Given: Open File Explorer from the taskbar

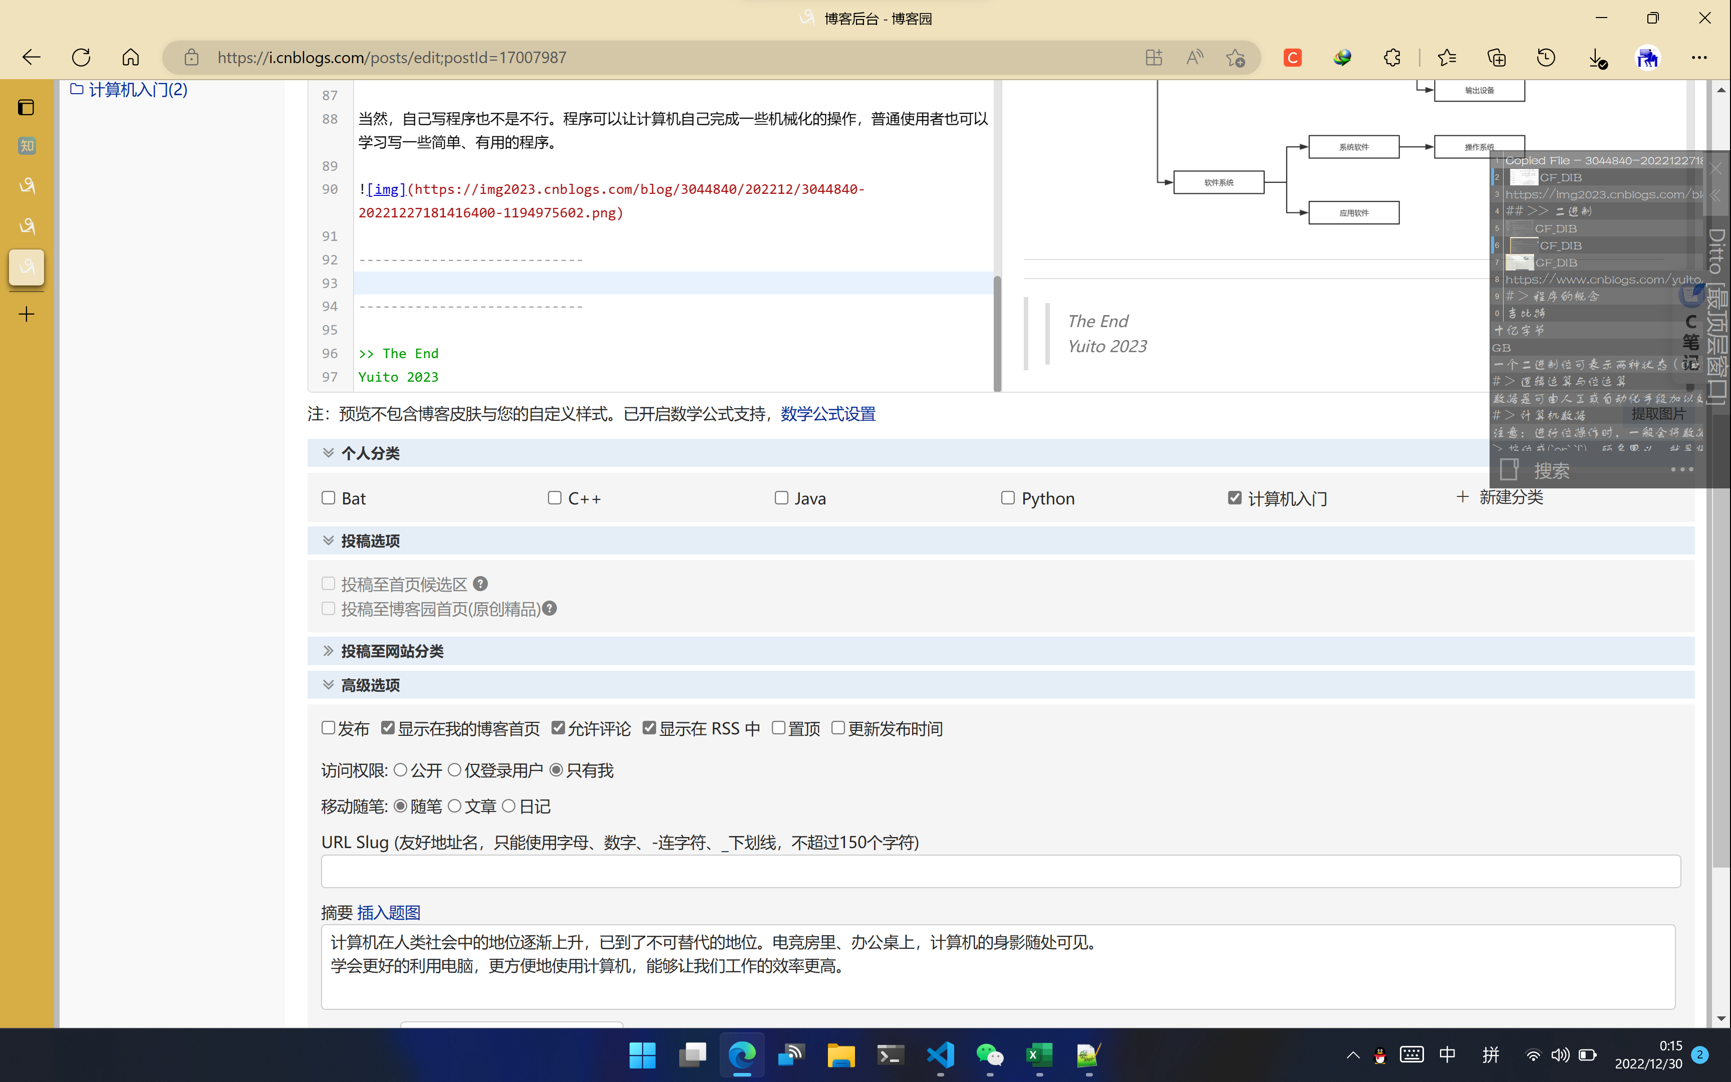Looking at the screenshot, I should pyautogui.click(x=840, y=1055).
